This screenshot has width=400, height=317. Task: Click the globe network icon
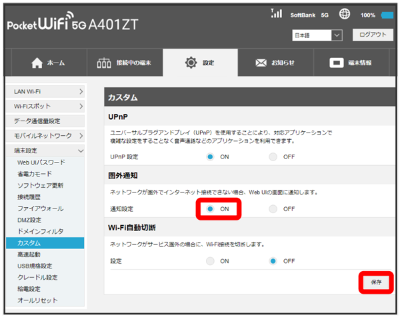(x=345, y=14)
